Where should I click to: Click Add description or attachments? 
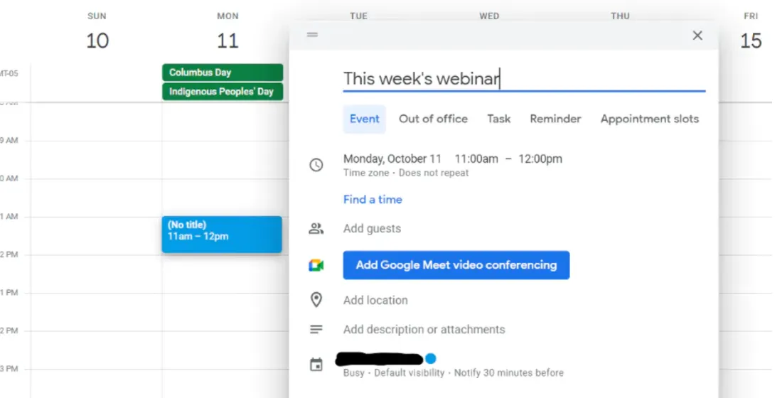coord(424,329)
